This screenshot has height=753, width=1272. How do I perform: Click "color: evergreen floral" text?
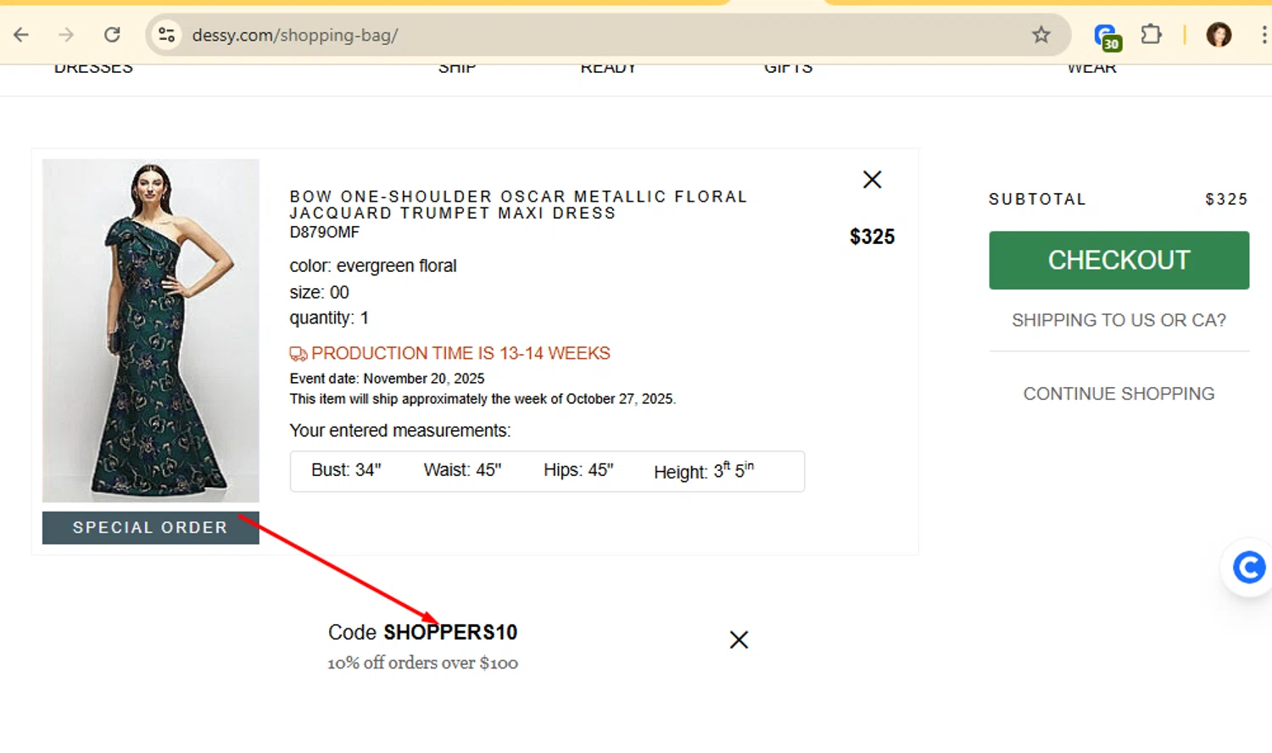tap(373, 266)
